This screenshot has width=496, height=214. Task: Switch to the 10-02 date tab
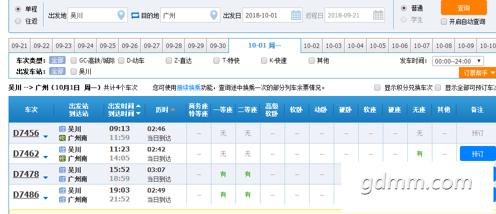[x=312, y=45]
